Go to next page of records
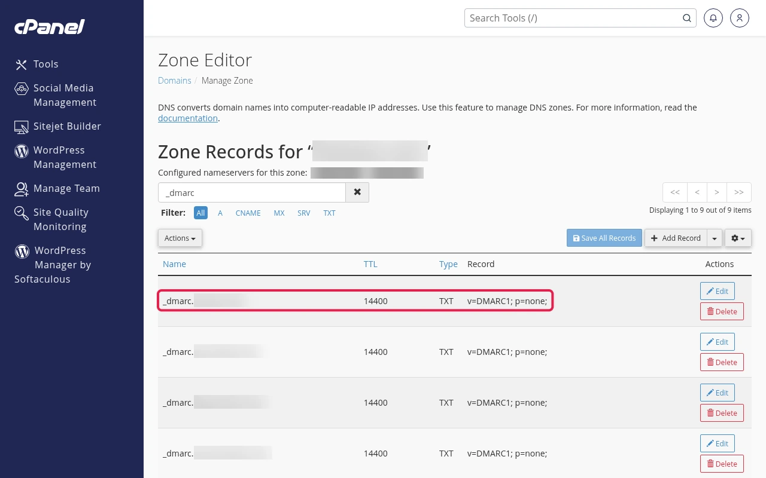The width and height of the screenshot is (766, 478). coord(717,192)
